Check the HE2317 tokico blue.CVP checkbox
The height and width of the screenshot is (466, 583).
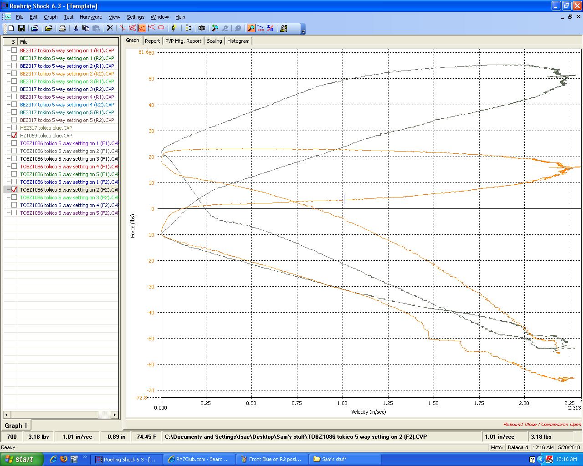pos(14,128)
